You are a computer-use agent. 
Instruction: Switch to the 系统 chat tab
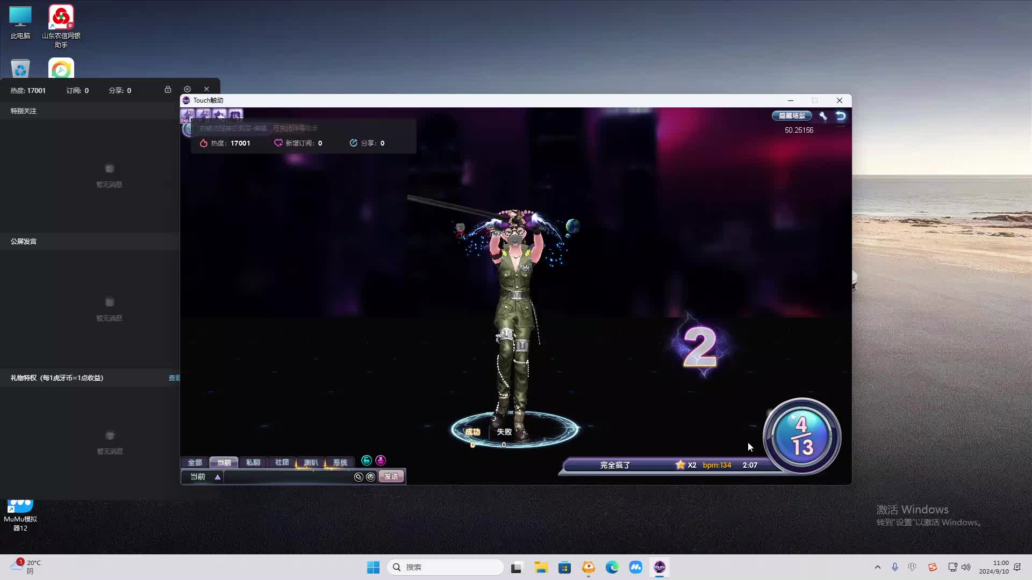[339, 462]
